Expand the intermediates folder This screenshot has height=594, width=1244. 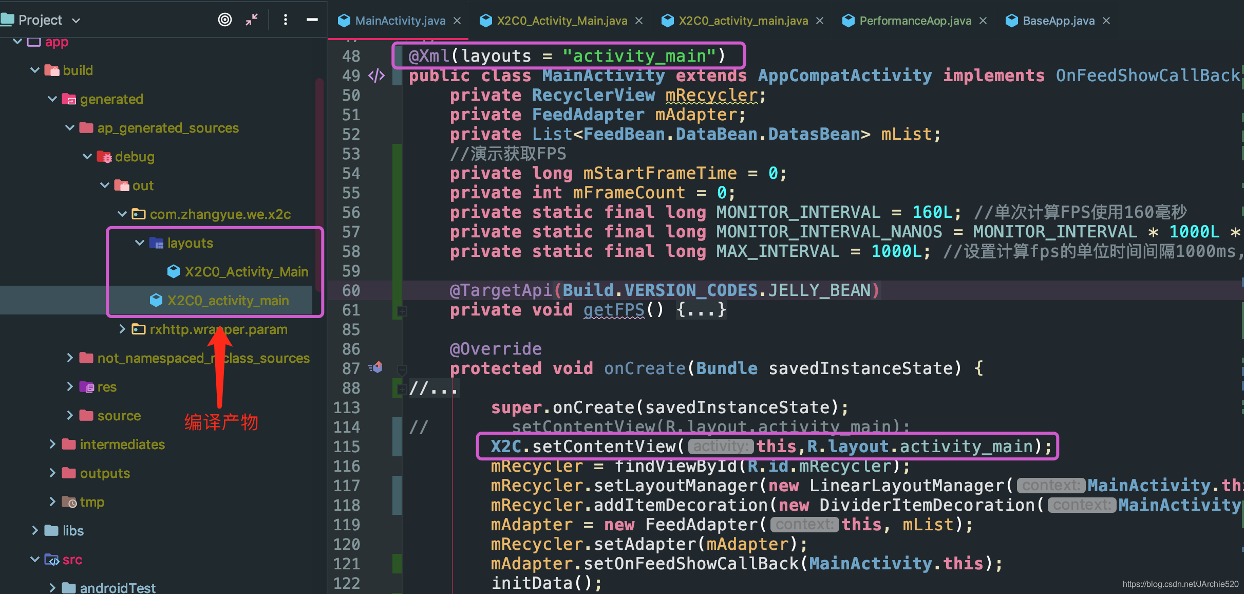(52, 444)
